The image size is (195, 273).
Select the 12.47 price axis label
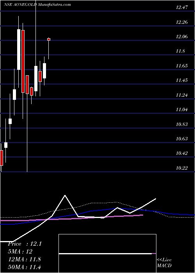[182, 7]
